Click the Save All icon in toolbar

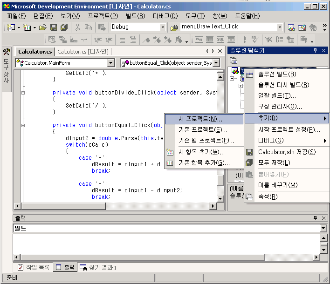[64, 27]
